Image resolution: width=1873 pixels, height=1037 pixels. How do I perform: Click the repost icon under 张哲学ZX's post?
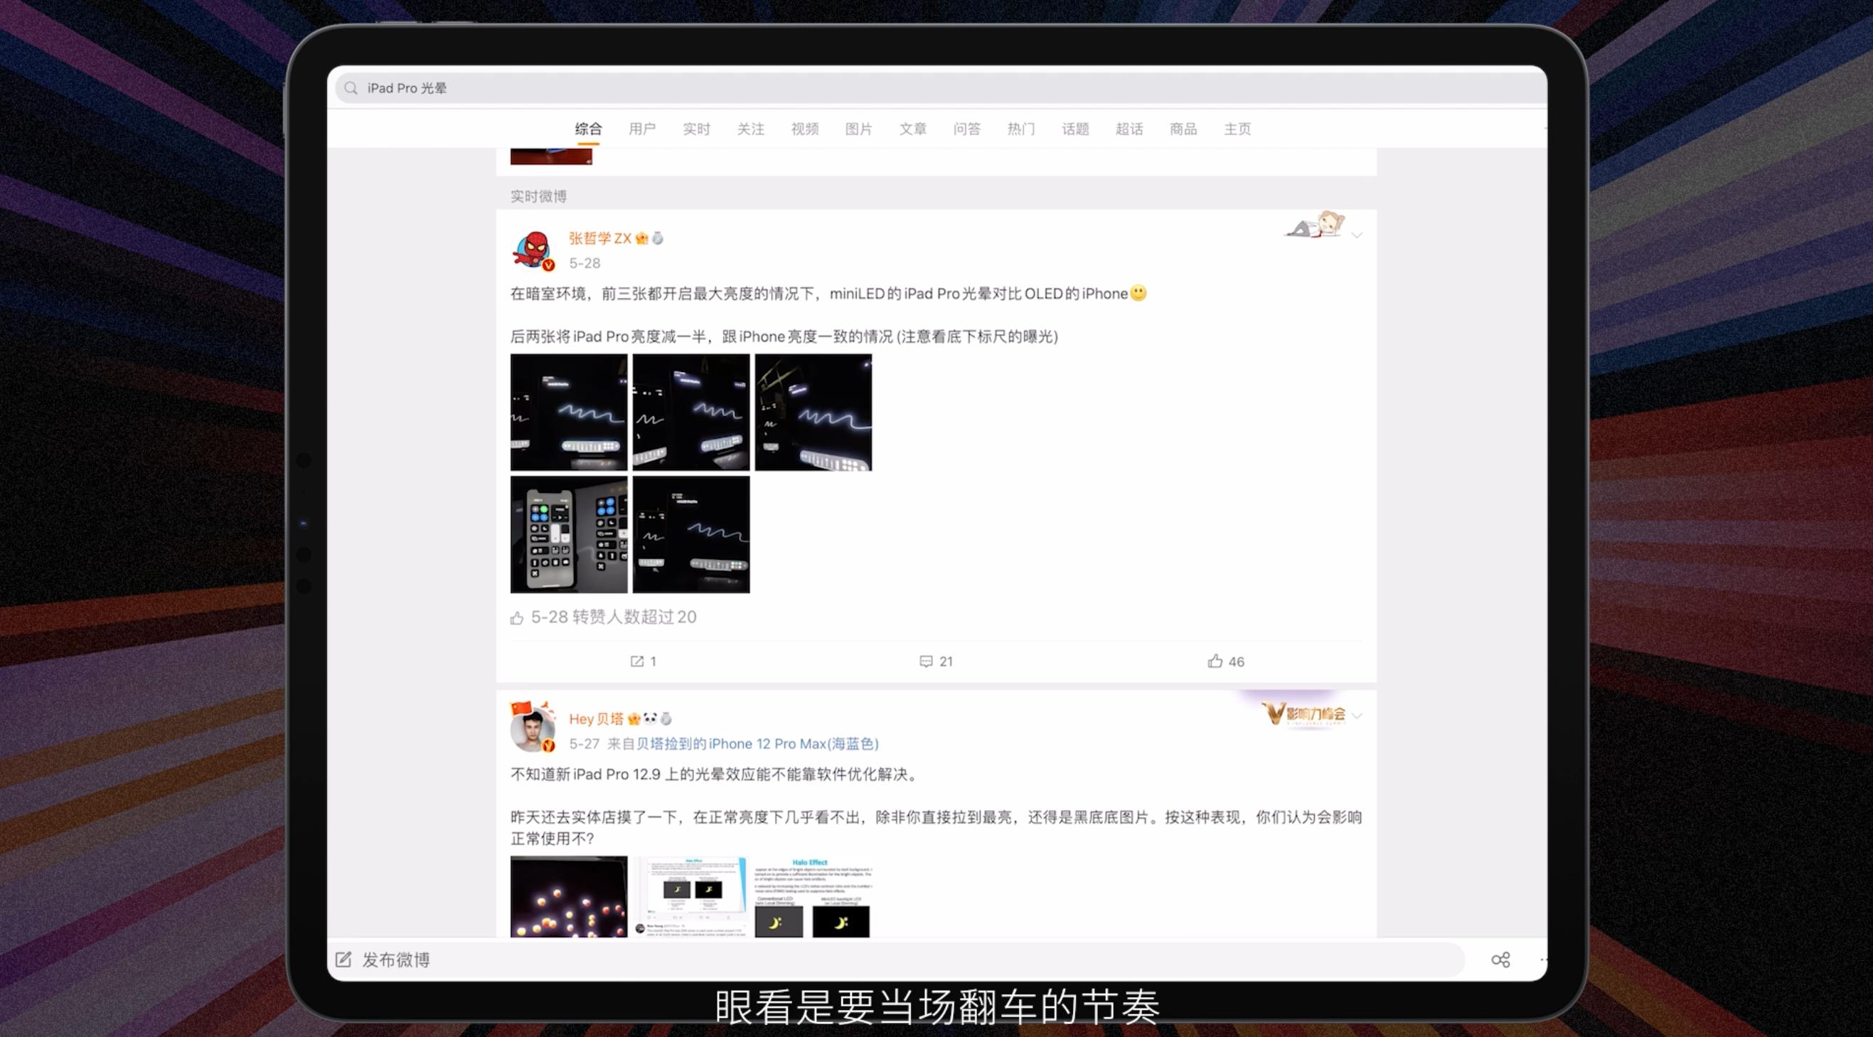[636, 661]
